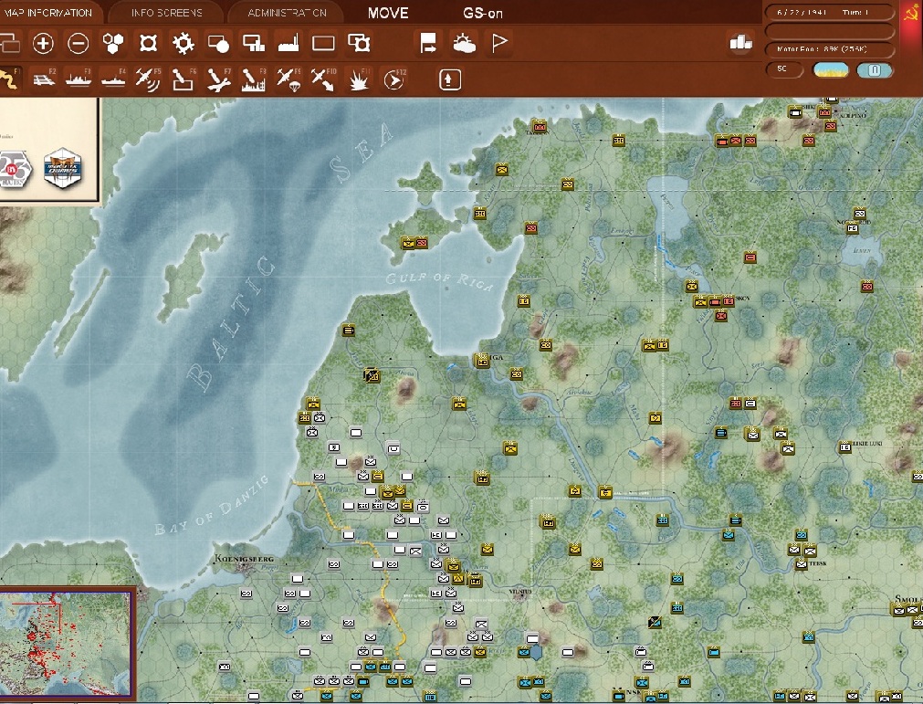Select the F10 air transfer plane icon
The width and height of the screenshot is (923, 704).
pos(323,79)
